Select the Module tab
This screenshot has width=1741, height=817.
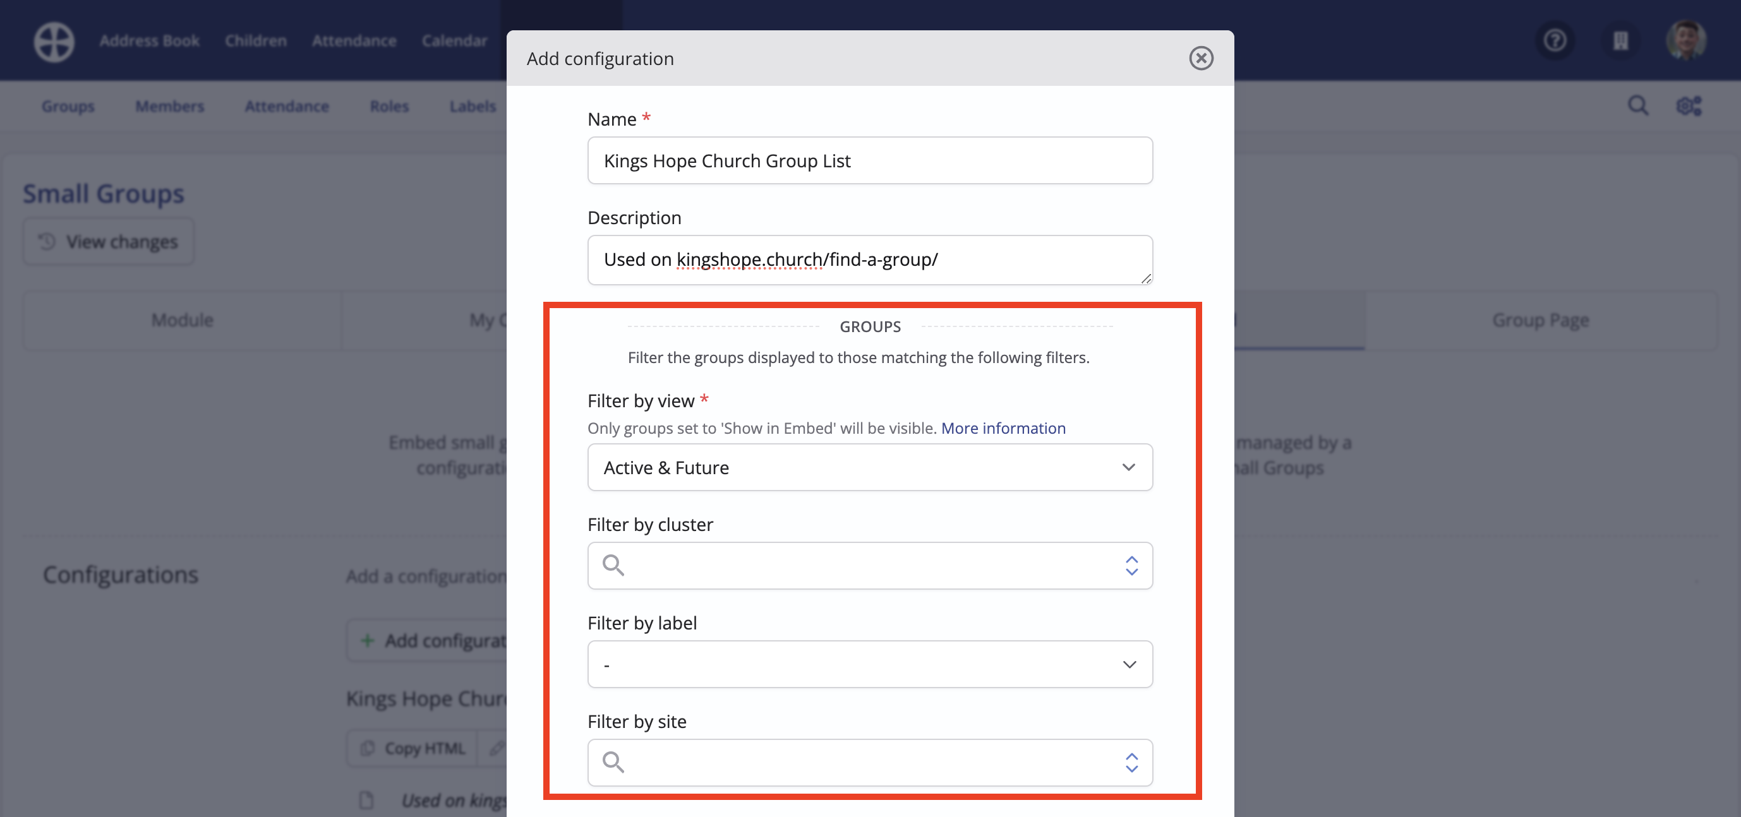point(183,319)
